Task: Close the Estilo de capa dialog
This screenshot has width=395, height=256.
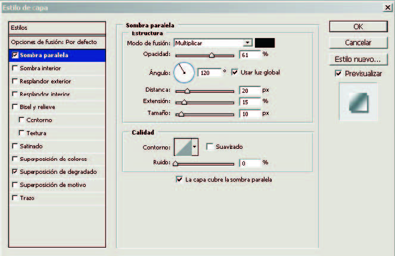Action: [387, 8]
